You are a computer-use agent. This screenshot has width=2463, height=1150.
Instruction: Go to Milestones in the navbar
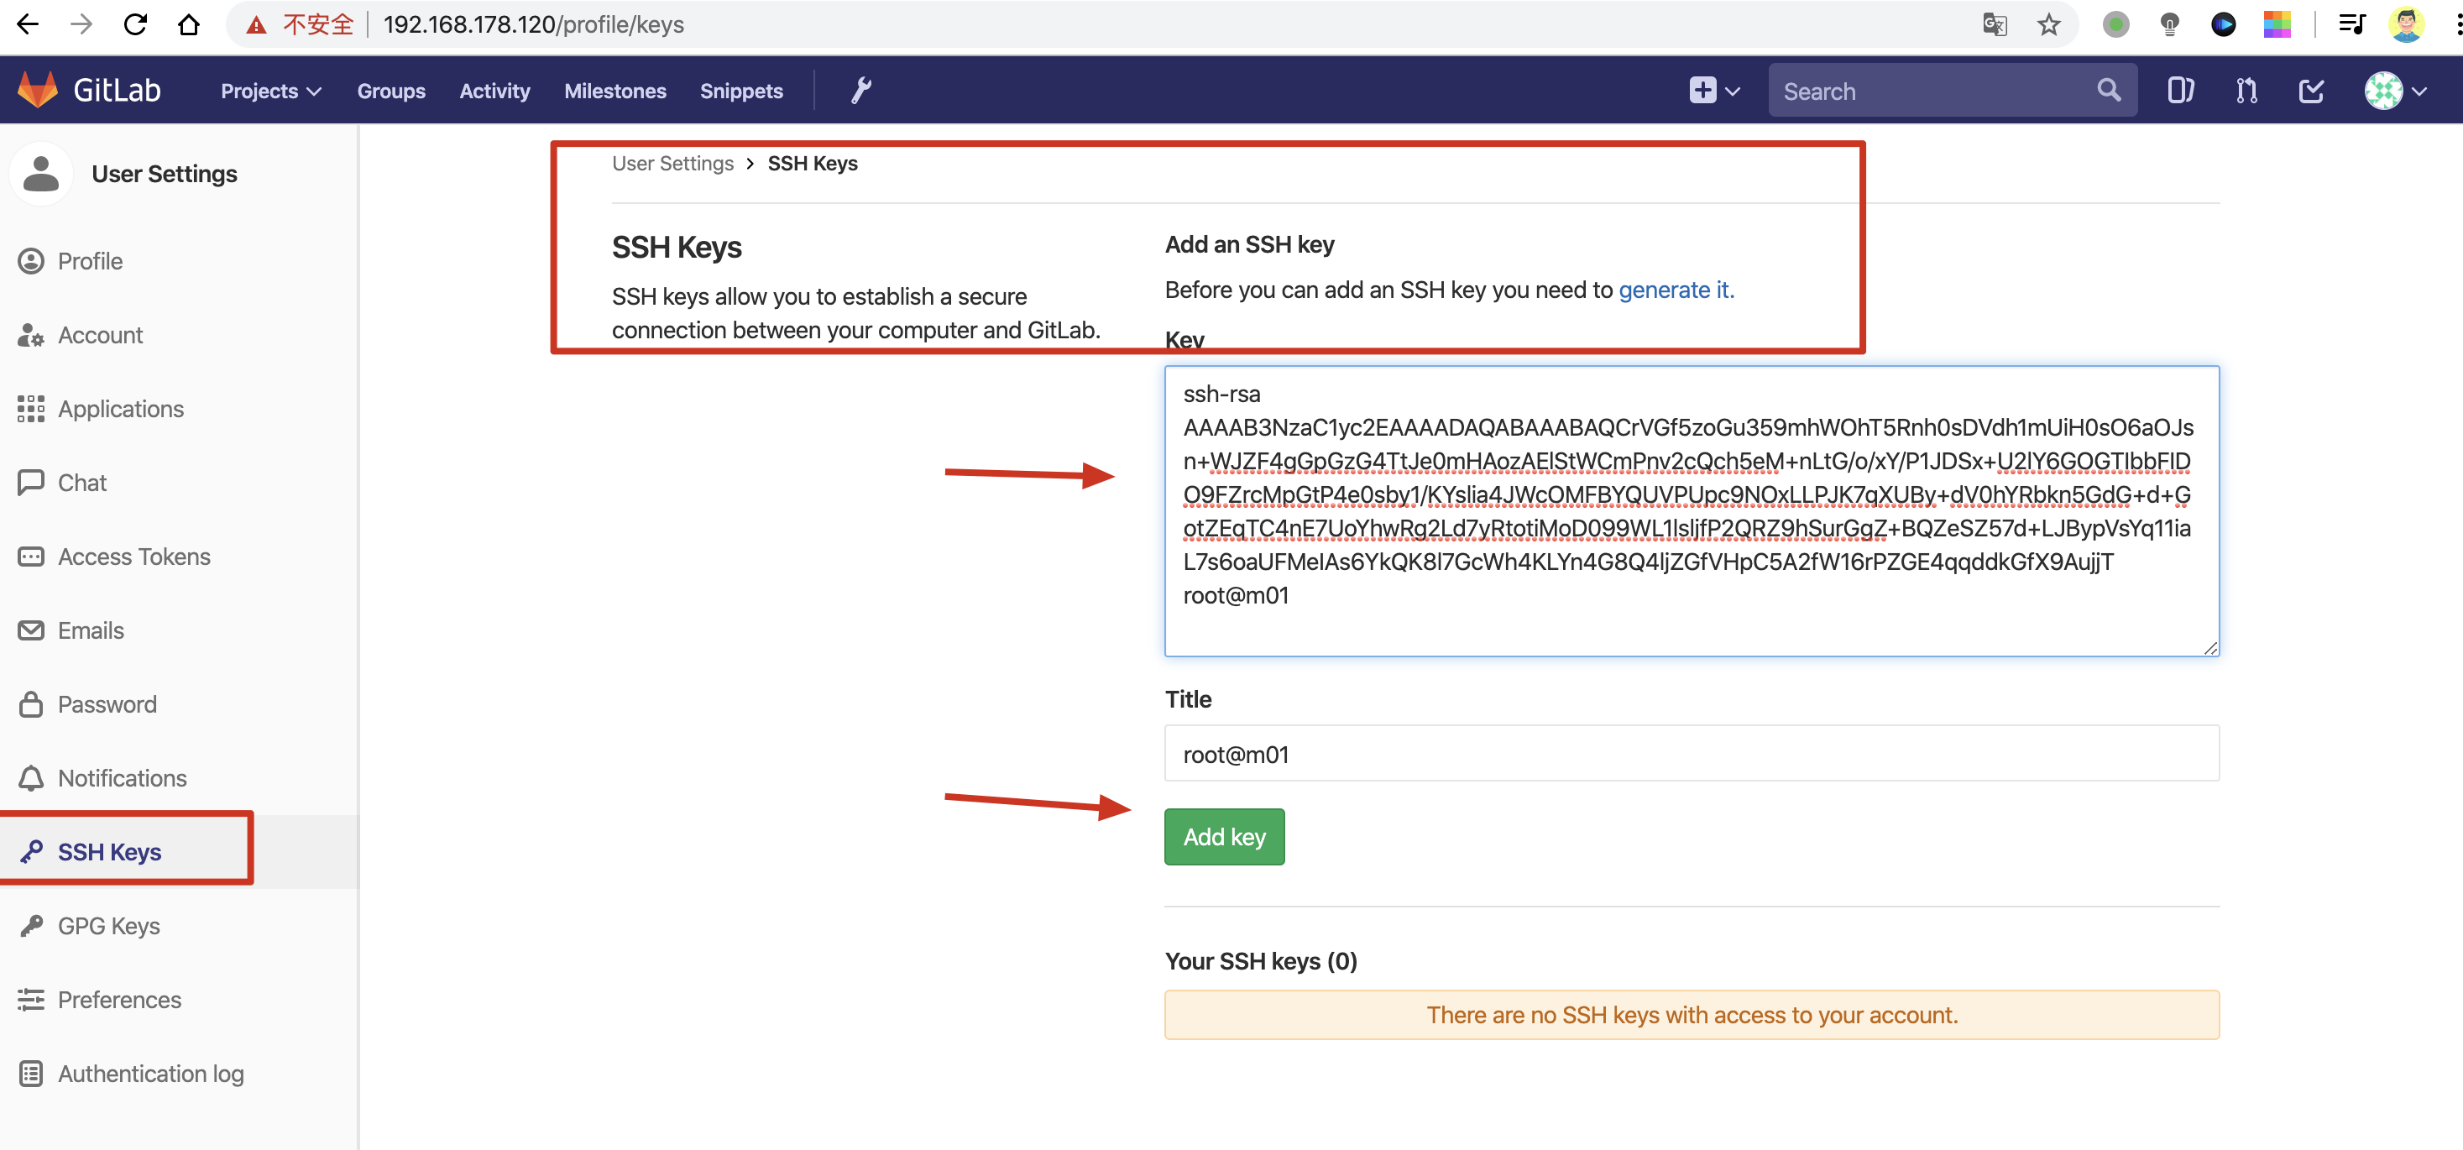614,91
